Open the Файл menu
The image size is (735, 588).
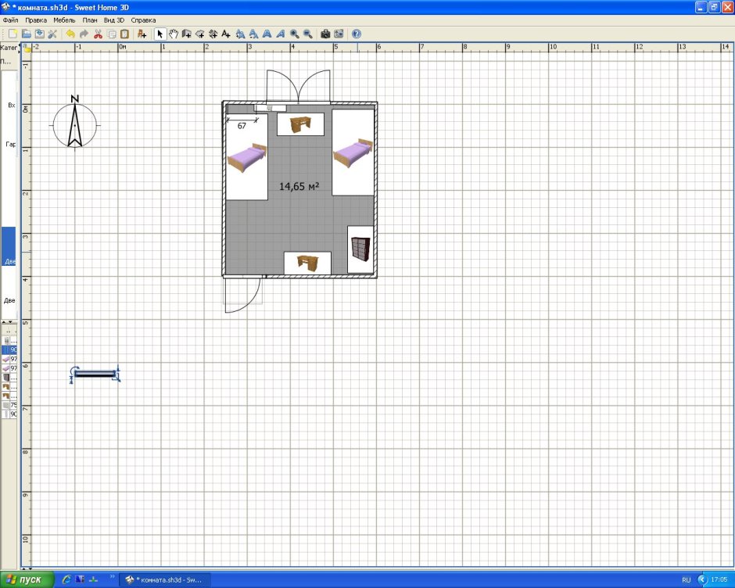pos(10,20)
